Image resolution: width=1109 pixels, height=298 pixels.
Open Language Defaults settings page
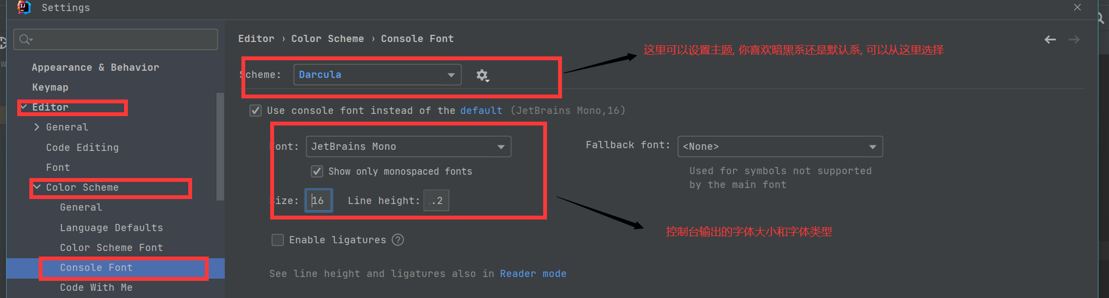click(111, 228)
